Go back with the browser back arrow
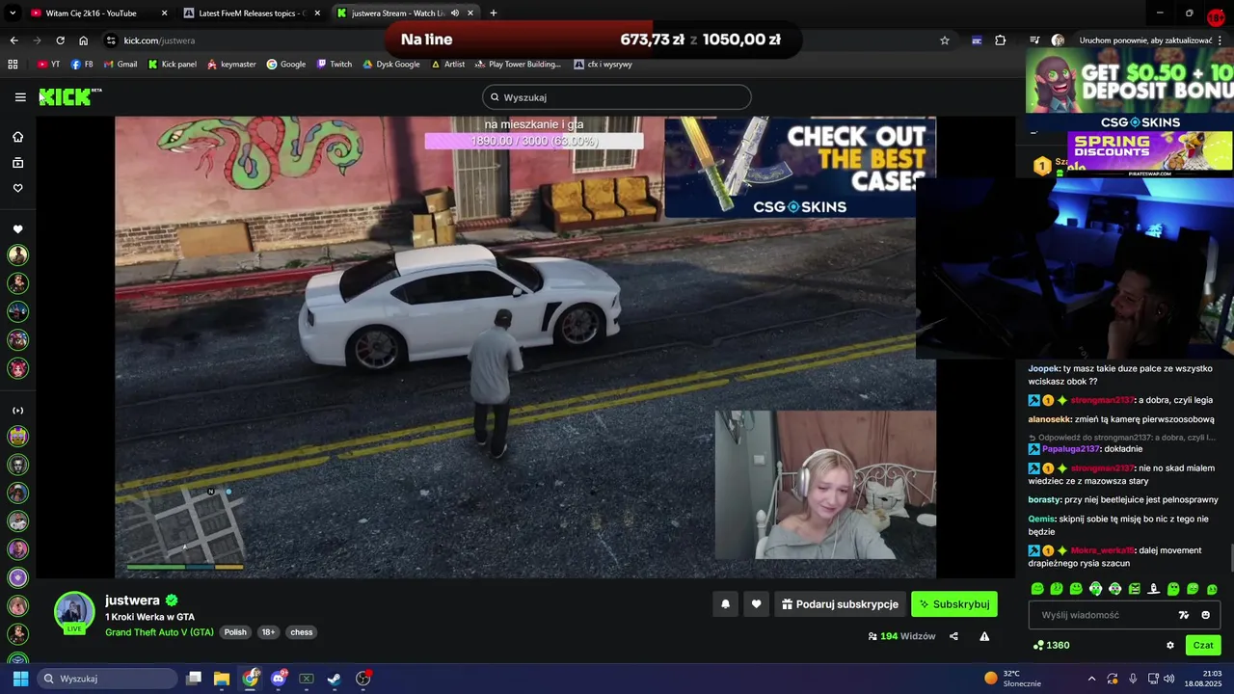1234x694 pixels. tap(13, 40)
